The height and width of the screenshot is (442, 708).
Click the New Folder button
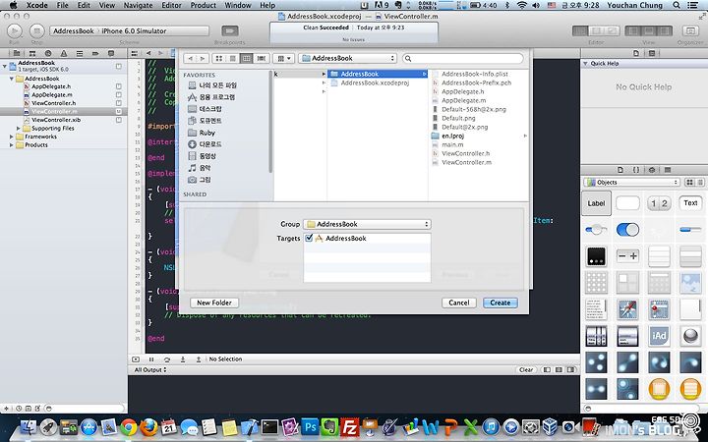(x=214, y=303)
